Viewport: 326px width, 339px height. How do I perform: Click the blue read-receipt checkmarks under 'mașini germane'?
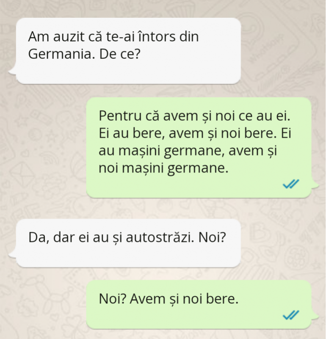pyautogui.click(x=291, y=184)
